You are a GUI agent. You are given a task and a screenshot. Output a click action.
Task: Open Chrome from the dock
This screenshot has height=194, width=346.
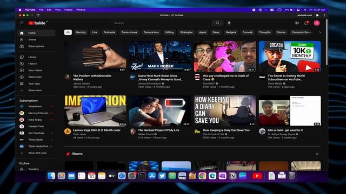click(202, 176)
